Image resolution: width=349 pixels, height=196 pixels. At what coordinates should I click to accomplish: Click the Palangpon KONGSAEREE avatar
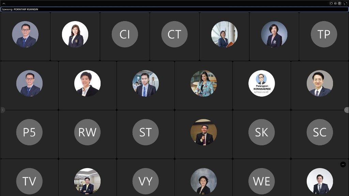(262, 83)
